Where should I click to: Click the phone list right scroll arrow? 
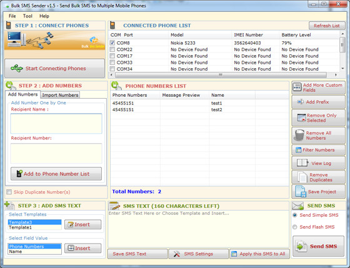click(x=336, y=75)
